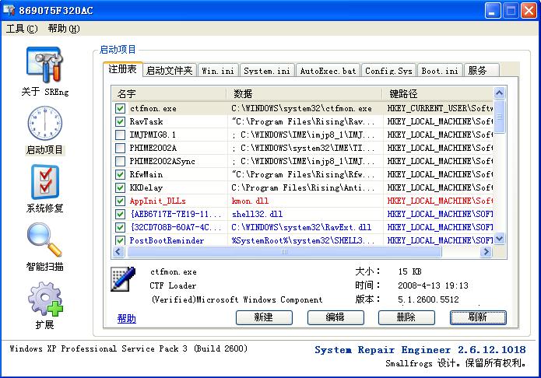Select the shell32.dll data cell
Screen dimensions: 541x378
pos(257,214)
